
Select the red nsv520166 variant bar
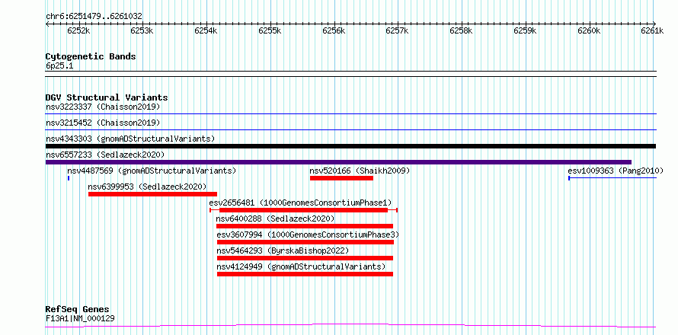(341, 178)
